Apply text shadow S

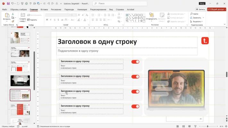(58, 20)
